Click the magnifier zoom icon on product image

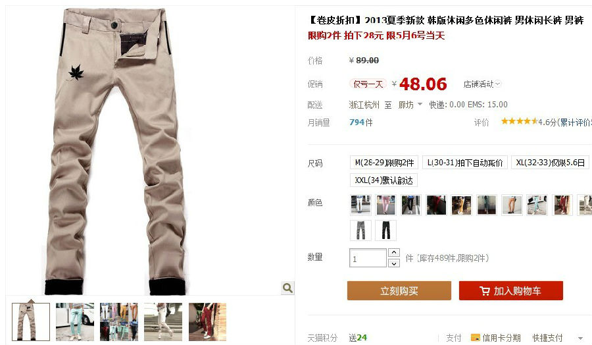click(x=287, y=288)
